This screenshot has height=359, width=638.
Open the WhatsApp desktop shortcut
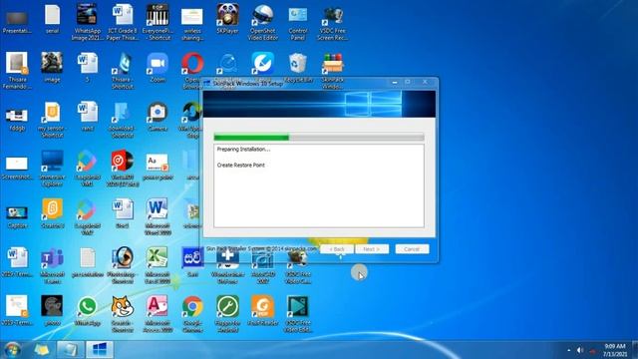click(x=87, y=311)
